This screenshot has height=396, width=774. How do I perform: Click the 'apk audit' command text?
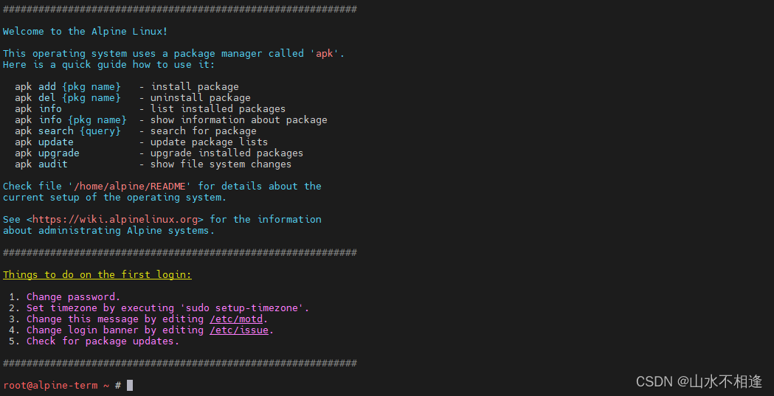(41, 164)
